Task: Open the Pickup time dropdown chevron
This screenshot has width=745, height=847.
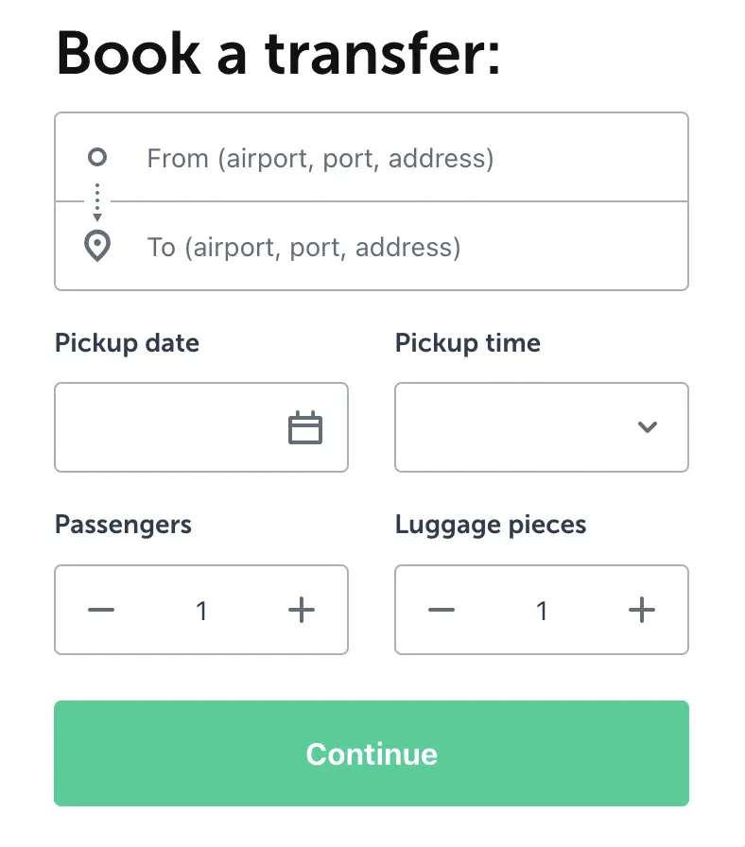Action: [x=648, y=426]
